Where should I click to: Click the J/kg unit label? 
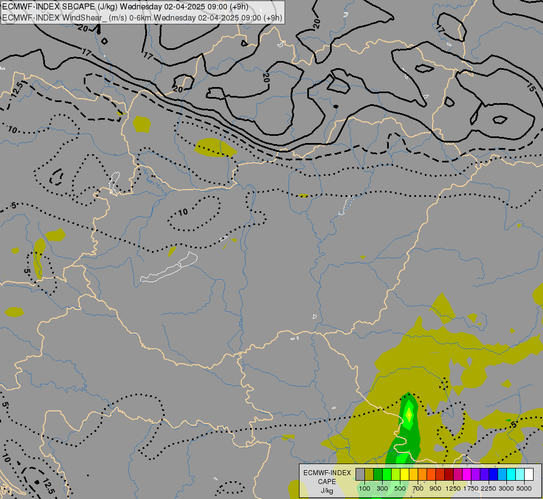[327, 491]
